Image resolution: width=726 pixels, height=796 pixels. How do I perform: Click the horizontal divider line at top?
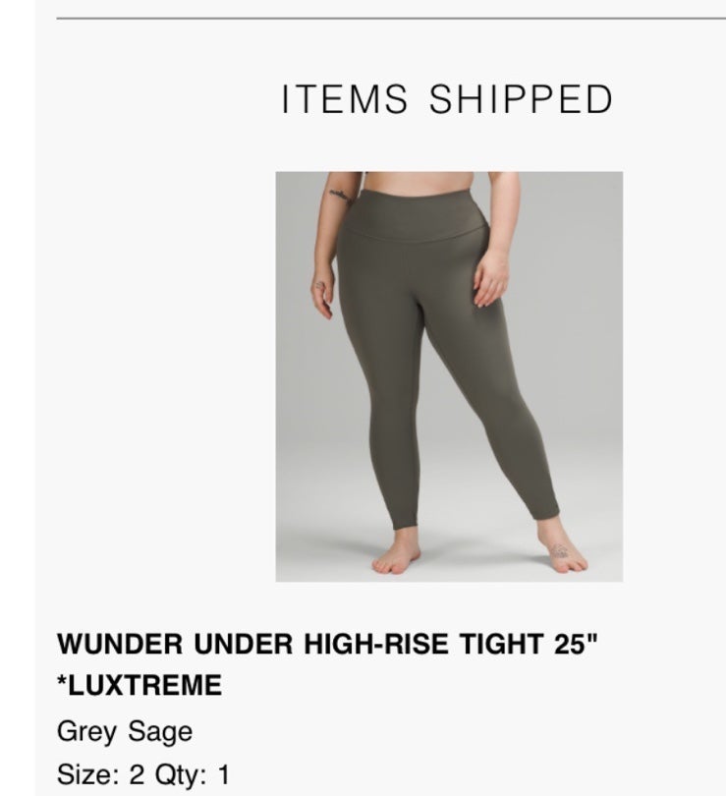click(391, 19)
